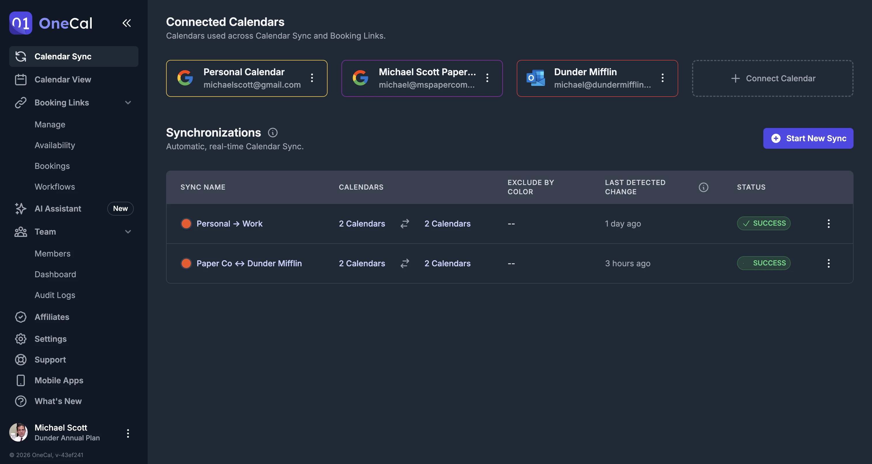Open Workflows page

[55, 187]
